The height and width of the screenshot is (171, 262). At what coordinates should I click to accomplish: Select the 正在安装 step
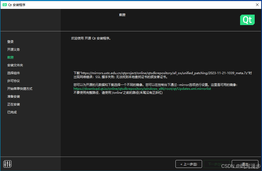click(x=14, y=104)
